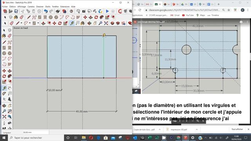Image resolution: width=251 pixels, height=141 pixels.
Task: Open the Fenêtre menu
Action: (x=55, y=7)
